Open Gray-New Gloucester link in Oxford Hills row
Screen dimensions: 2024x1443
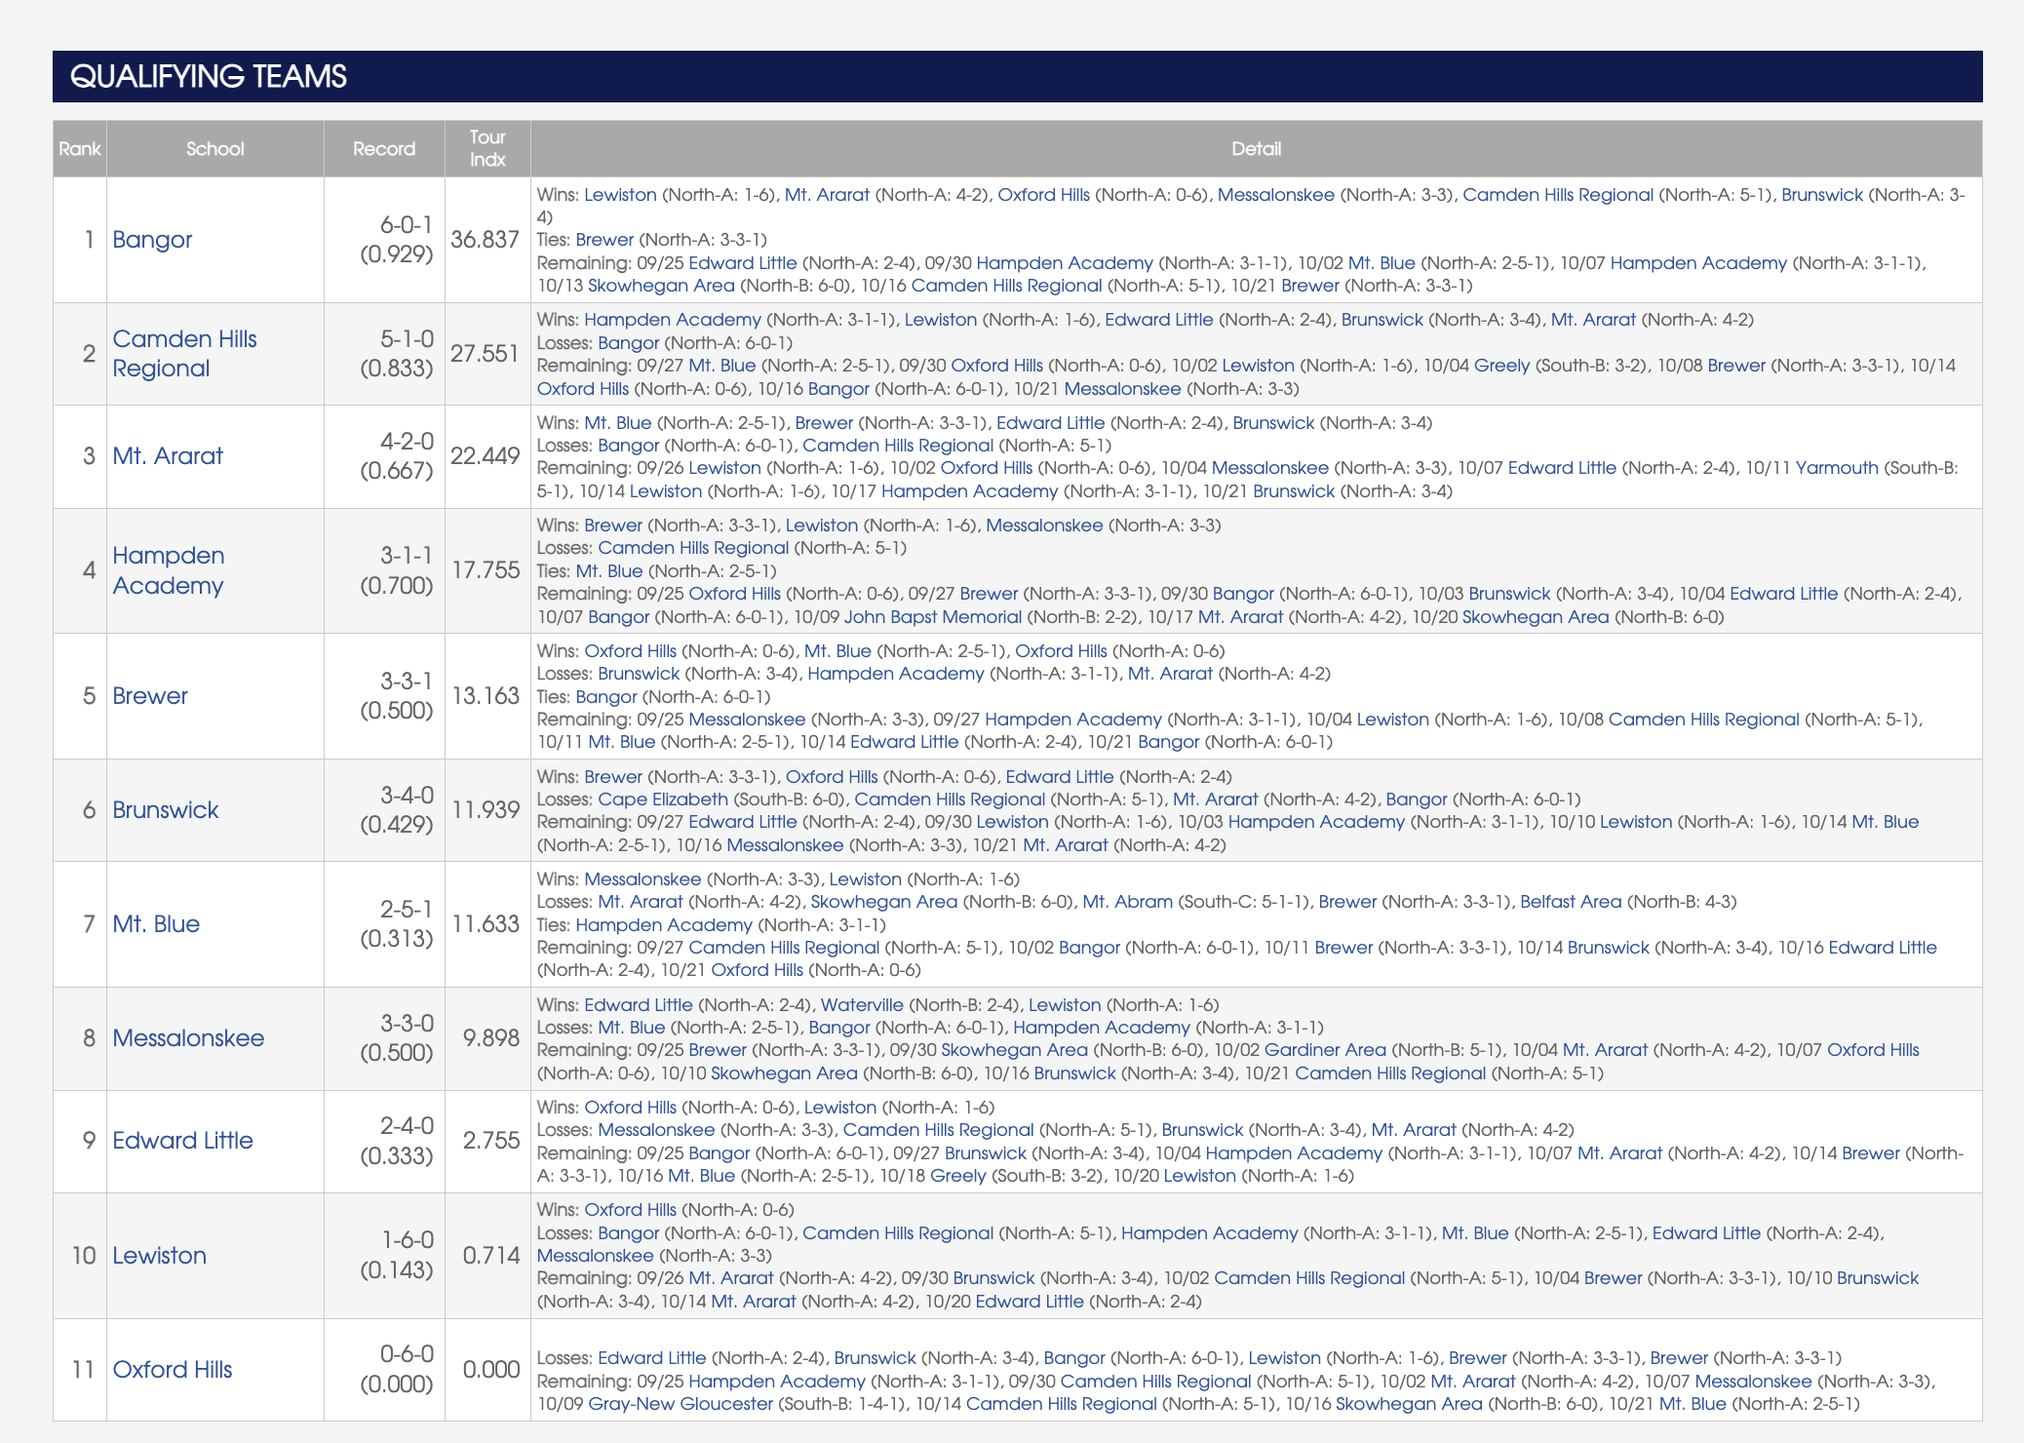[681, 1404]
